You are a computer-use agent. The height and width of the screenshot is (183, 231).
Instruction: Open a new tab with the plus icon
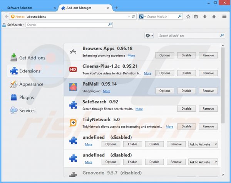(117, 8)
